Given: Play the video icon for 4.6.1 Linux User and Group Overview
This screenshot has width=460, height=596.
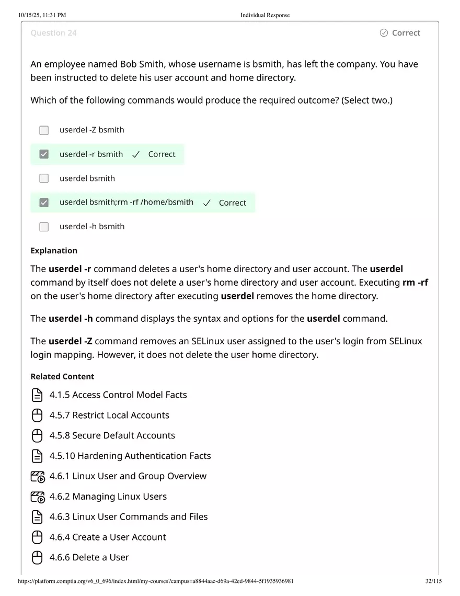Looking at the screenshot, I should 37,476.
